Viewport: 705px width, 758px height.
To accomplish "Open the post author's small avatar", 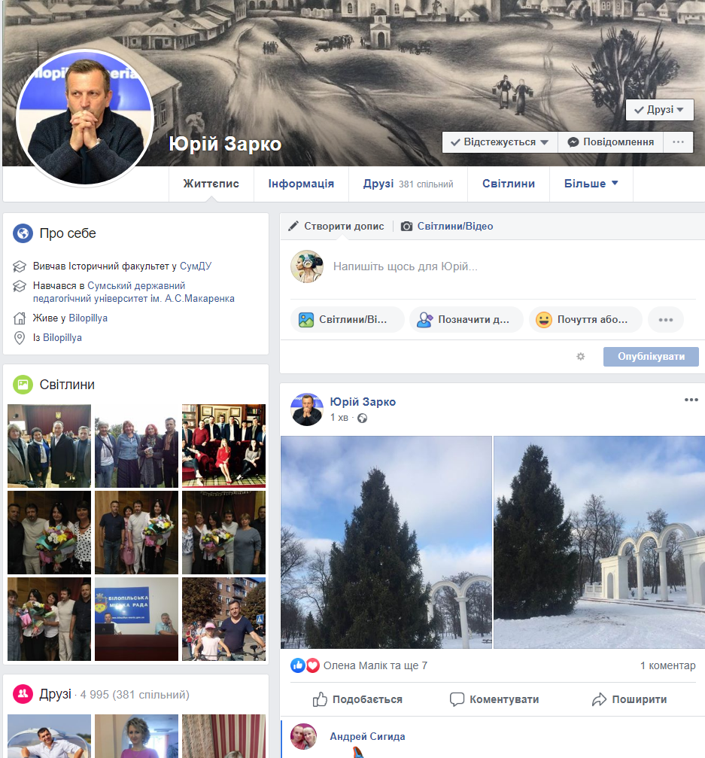I will 307,409.
